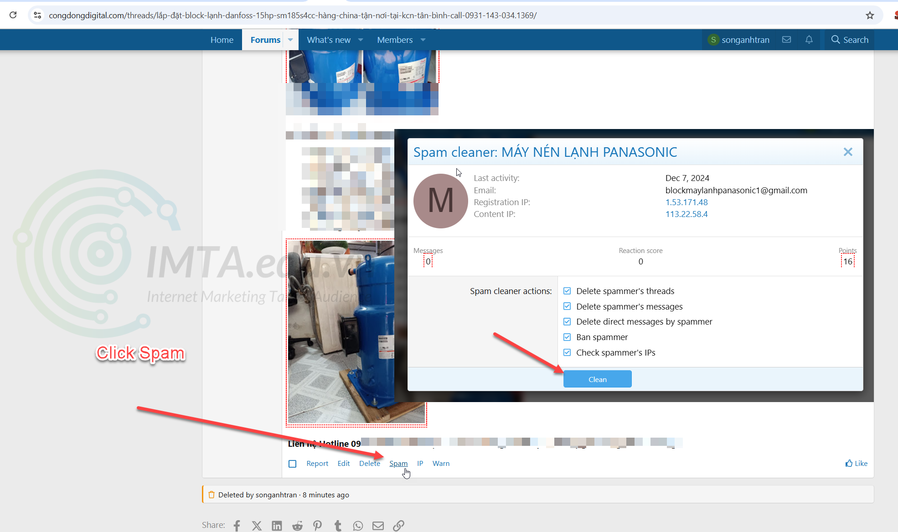898x532 pixels.
Task: Open the Home tab in navbar
Action: pyautogui.click(x=222, y=39)
